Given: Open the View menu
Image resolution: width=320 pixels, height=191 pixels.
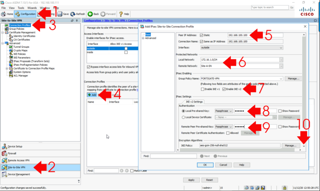Looking at the screenshot, I should pyautogui.click(x=12, y=8).
